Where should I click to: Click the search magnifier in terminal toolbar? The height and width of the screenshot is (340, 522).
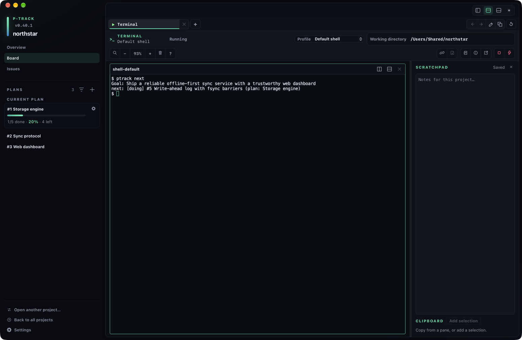coord(115,53)
